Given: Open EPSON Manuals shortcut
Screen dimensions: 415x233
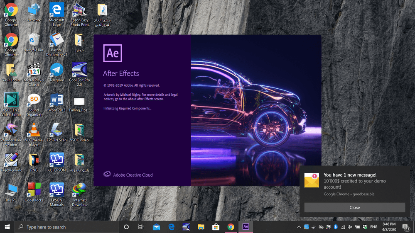Looking at the screenshot, I should [56, 195].
